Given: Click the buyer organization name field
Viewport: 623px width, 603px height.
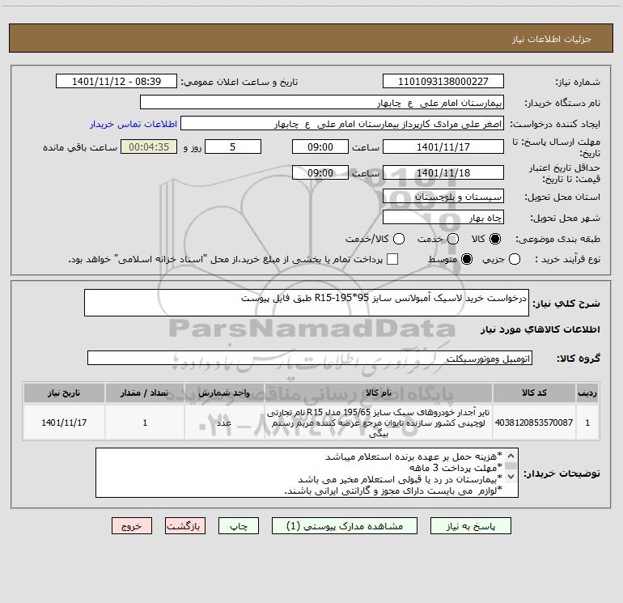Looking at the screenshot, I should click(x=322, y=103).
